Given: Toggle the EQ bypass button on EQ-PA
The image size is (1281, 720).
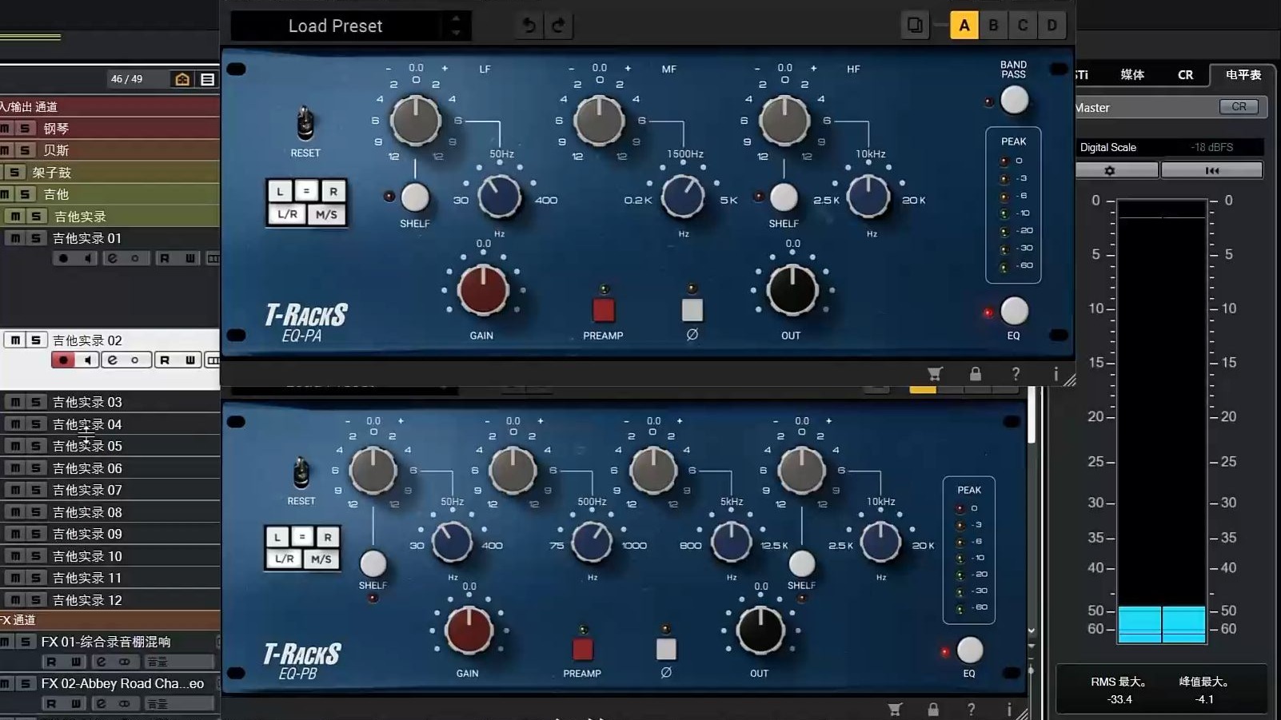Looking at the screenshot, I should [x=1014, y=311].
